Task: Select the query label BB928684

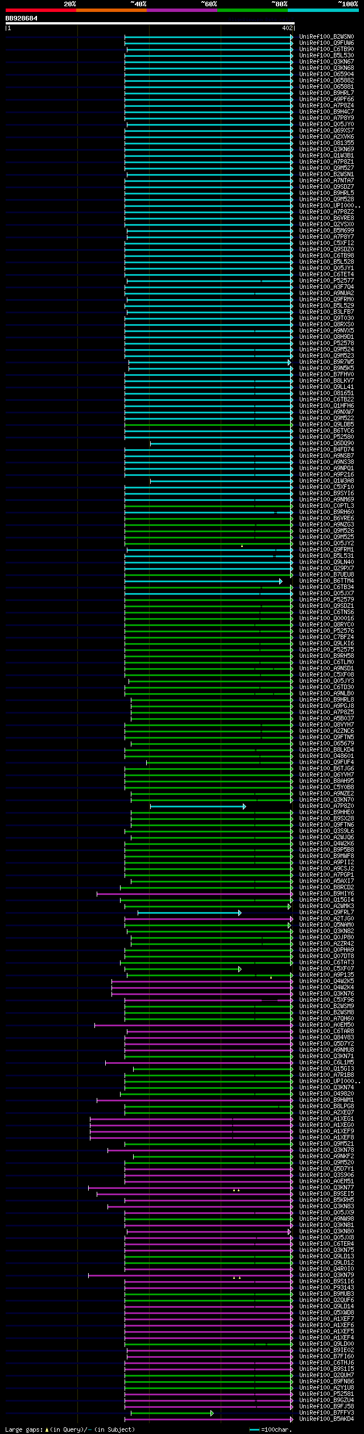Action: [x=22, y=18]
